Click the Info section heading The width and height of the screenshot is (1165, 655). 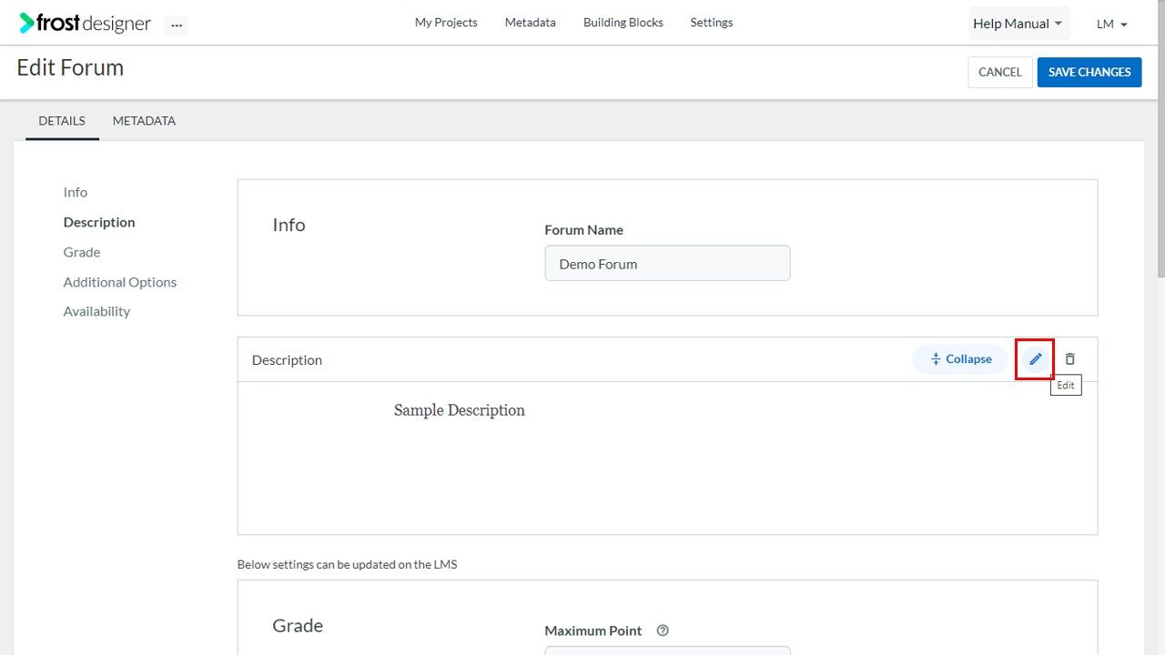(x=289, y=225)
